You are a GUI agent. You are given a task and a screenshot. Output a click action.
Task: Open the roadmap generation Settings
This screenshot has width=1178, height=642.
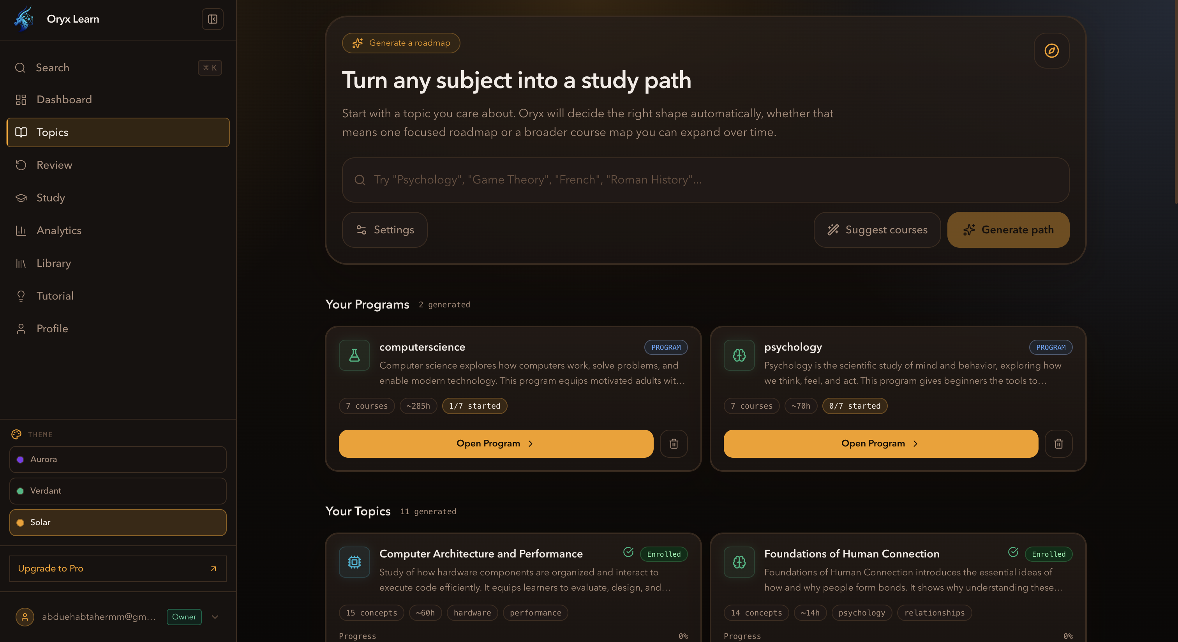(x=384, y=229)
